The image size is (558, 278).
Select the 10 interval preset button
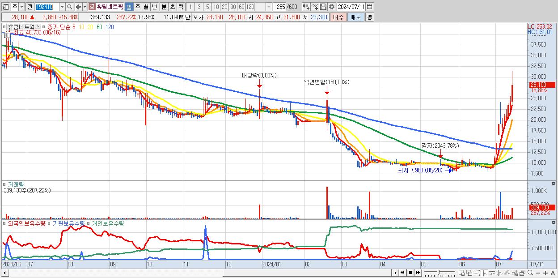[216, 7]
